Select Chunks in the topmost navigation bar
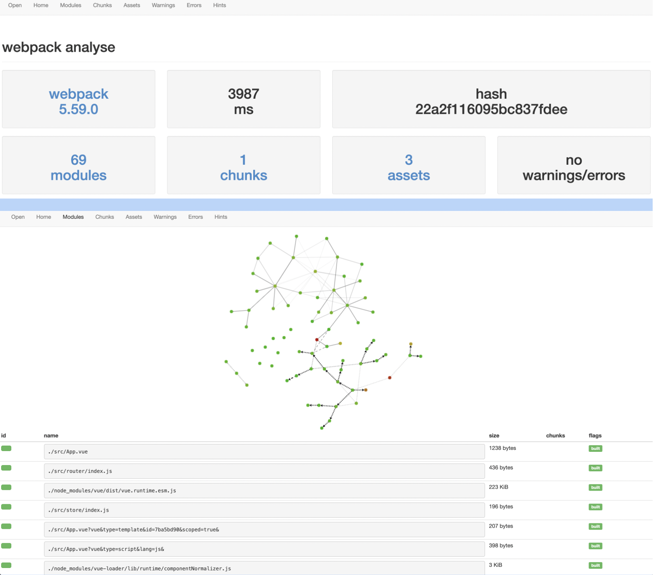Viewport: 655px width, 575px height. pyautogui.click(x=102, y=5)
